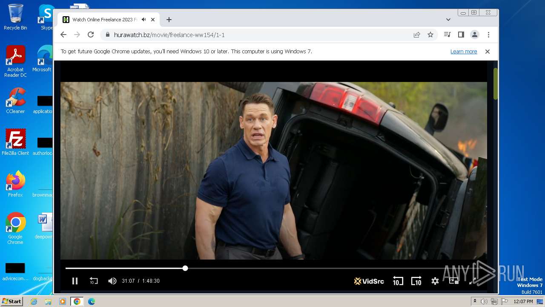Click the video progress bar handle
The height and width of the screenshot is (307, 545).
185,268
